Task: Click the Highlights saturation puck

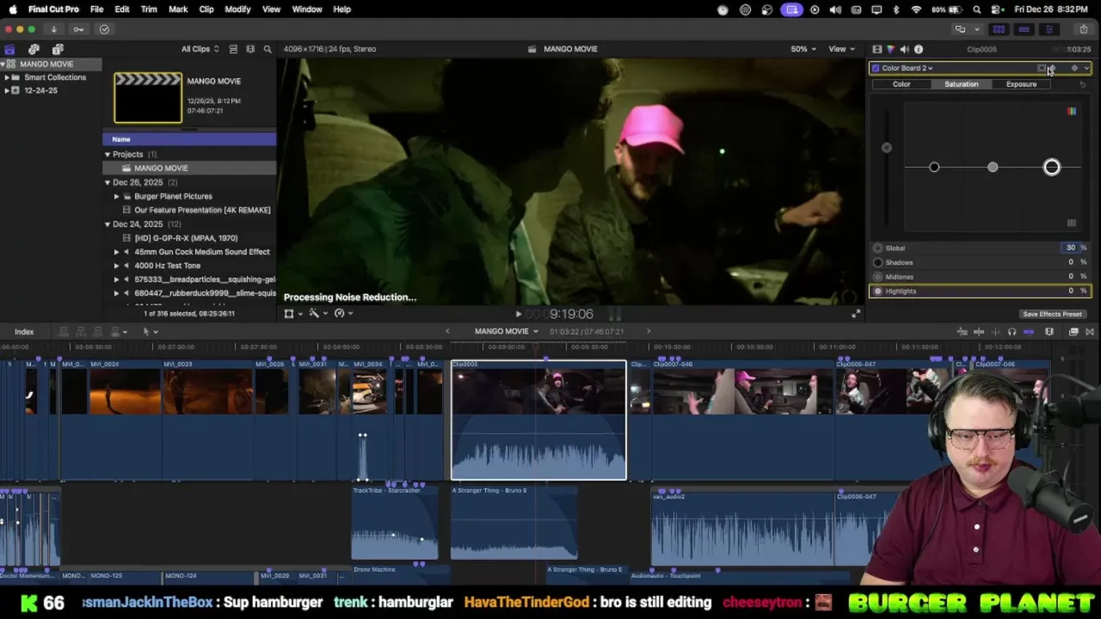Action: (1052, 168)
